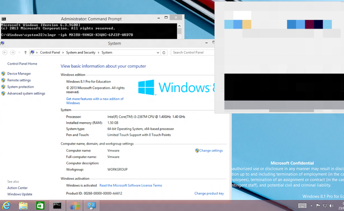Open Advanced system settings
The height and width of the screenshot is (211, 344).
[26, 93]
